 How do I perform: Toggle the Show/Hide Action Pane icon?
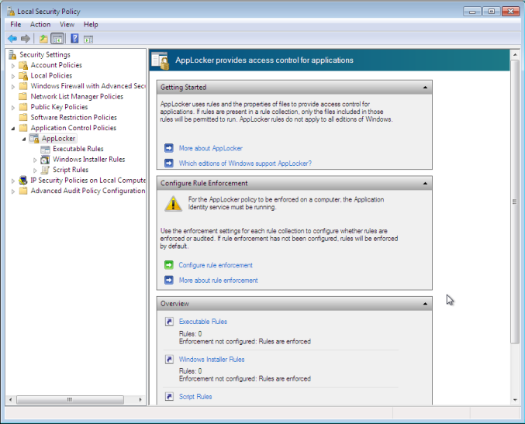(88, 40)
